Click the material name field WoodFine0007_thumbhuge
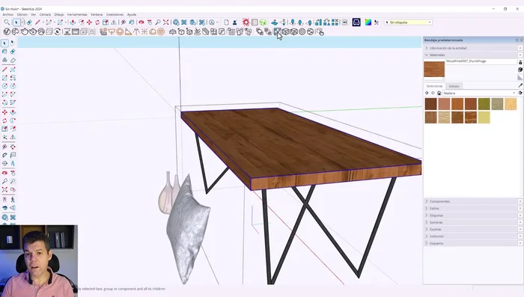524x297 pixels. [481, 61]
